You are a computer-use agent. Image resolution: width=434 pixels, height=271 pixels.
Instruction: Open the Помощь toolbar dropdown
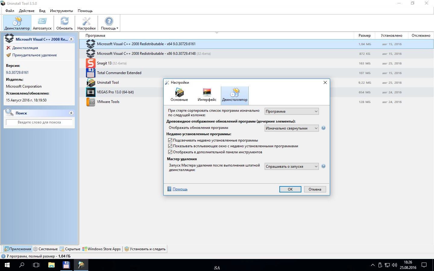click(x=109, y=23)
